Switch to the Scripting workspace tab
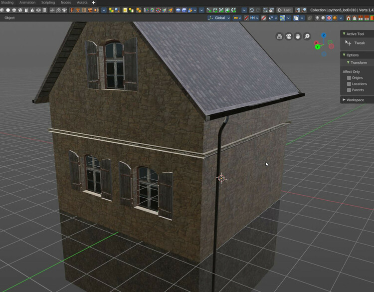Screen dimensions: 374x292 point(48,2)
